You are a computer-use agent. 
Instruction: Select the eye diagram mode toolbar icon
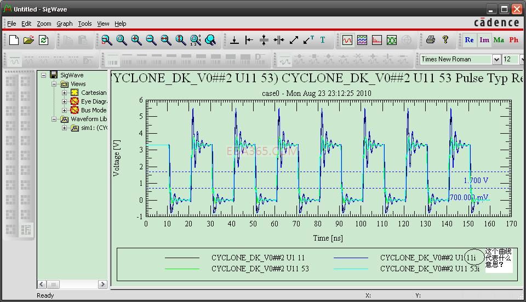[x=391, y=40]
